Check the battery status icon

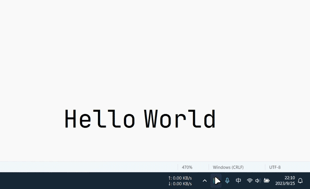tap(267, 181)
